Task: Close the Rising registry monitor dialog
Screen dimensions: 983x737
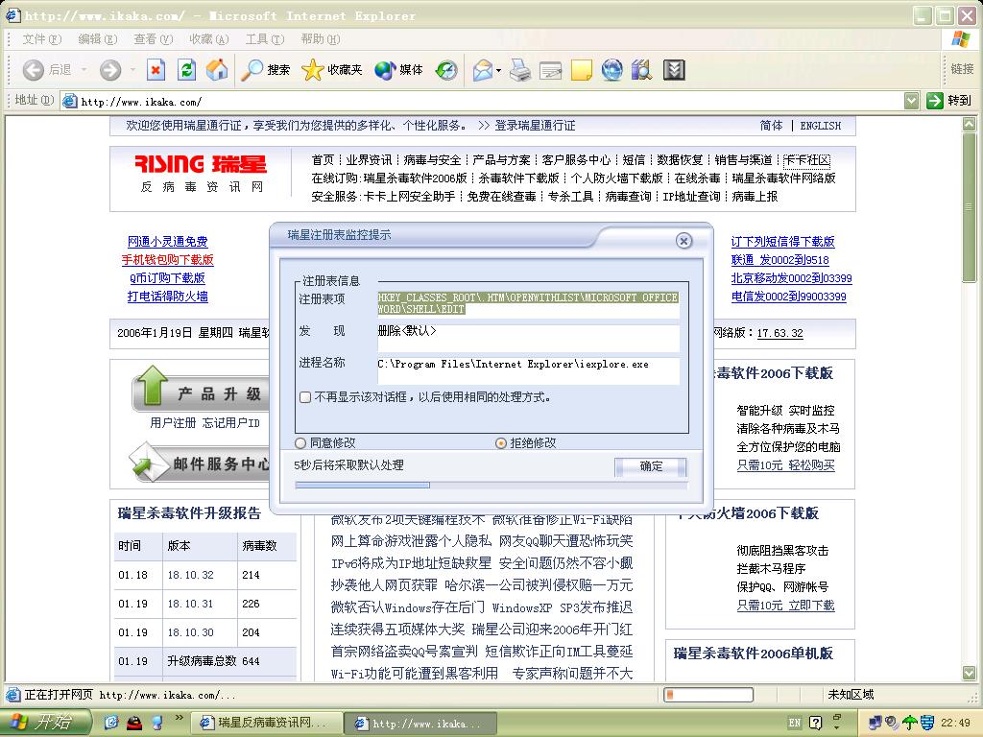Action: pyautogui.click(x=683, y=241)
